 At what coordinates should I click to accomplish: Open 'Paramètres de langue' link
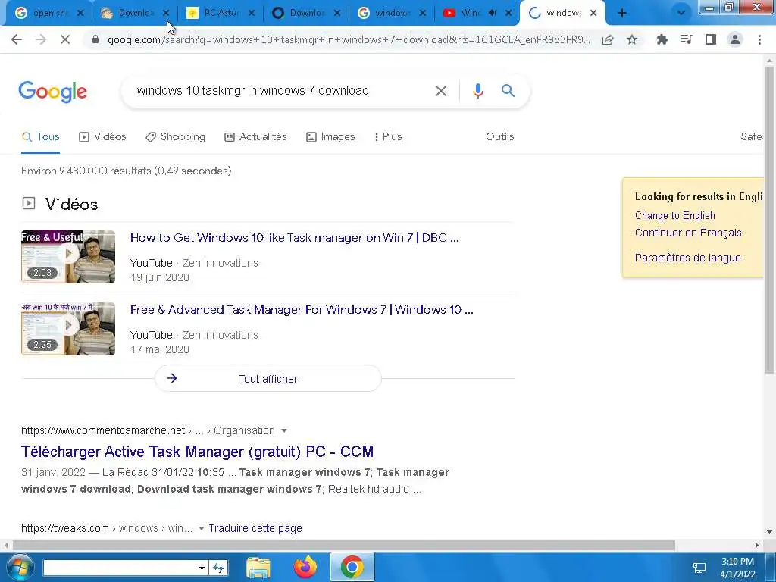click(687, 258)
